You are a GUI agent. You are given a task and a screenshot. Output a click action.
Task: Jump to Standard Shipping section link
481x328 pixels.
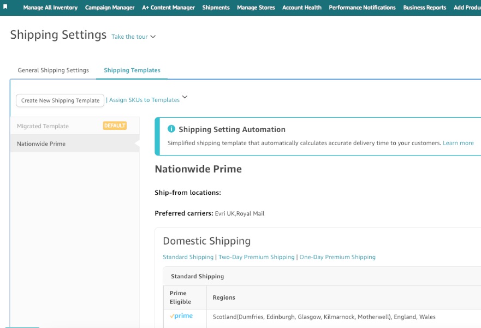click(188, 257)
